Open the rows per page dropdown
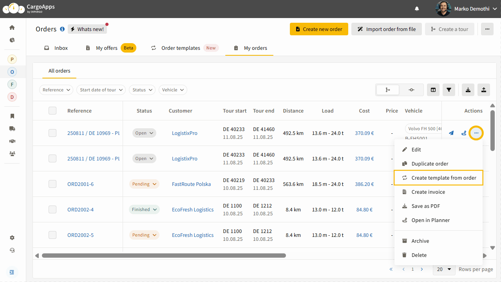The image size is (501, 282). click(x=444, y=269)
